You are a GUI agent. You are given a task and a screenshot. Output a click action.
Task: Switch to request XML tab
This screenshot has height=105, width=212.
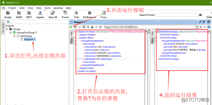click(x=72, y=34)
